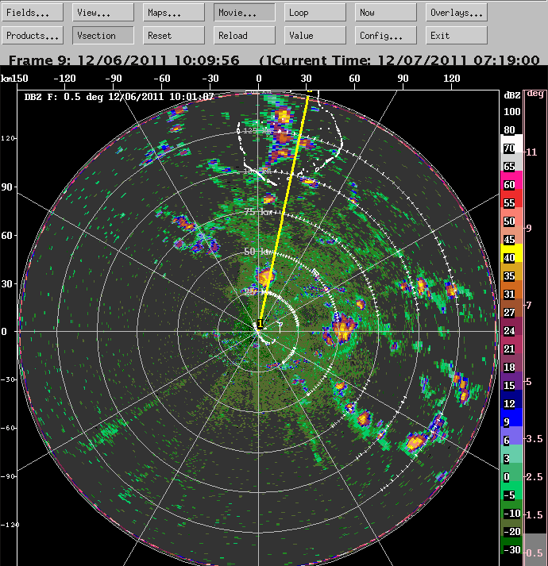Click the '75 km' range ring label
The height and width of the screenshot is (566, 548).
tap(258, 212)
